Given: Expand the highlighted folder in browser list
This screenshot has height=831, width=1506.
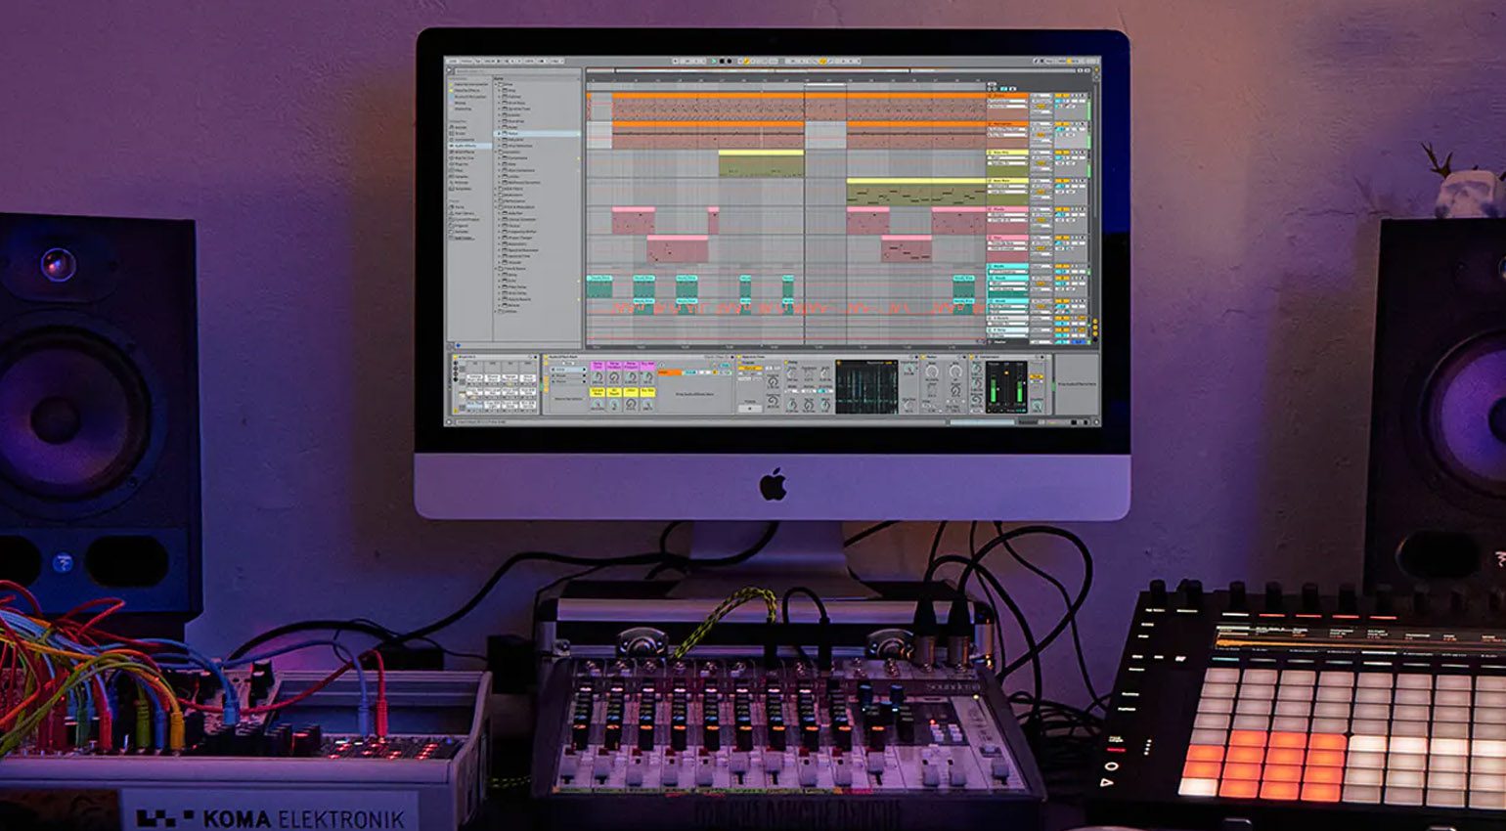Looking at the screenshot, I should tap(499, 134).
